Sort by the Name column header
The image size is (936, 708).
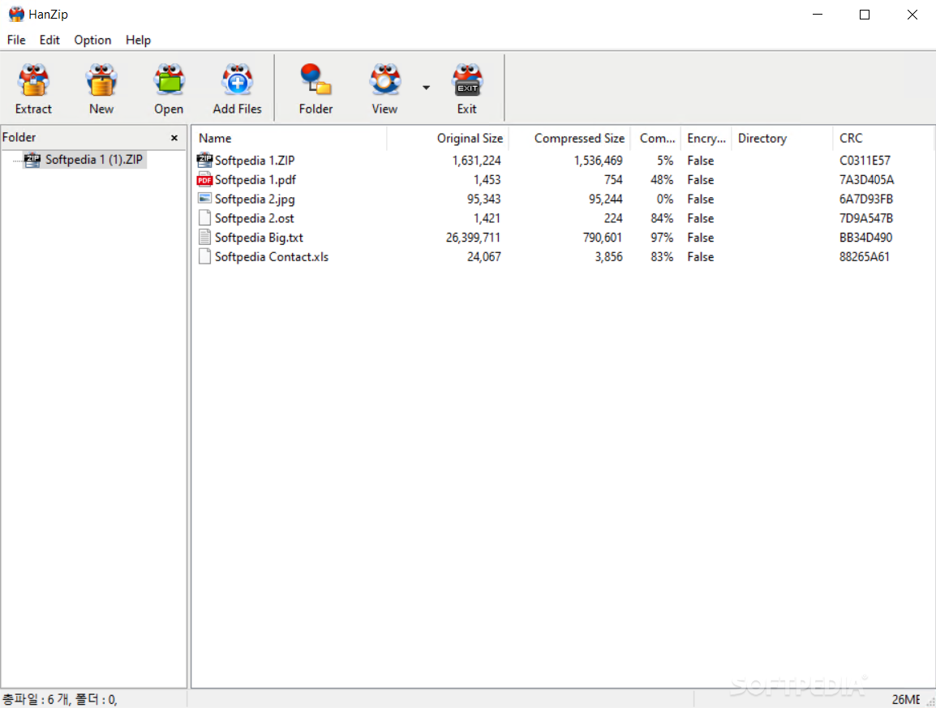pyautogui.click(x=290, y=138)
